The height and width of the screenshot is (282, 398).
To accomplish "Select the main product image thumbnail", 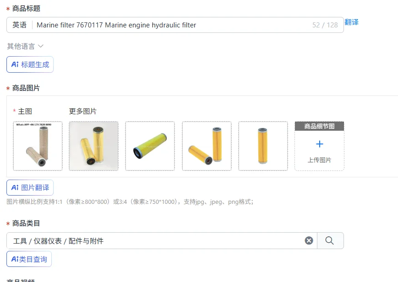I will point(38,146).
